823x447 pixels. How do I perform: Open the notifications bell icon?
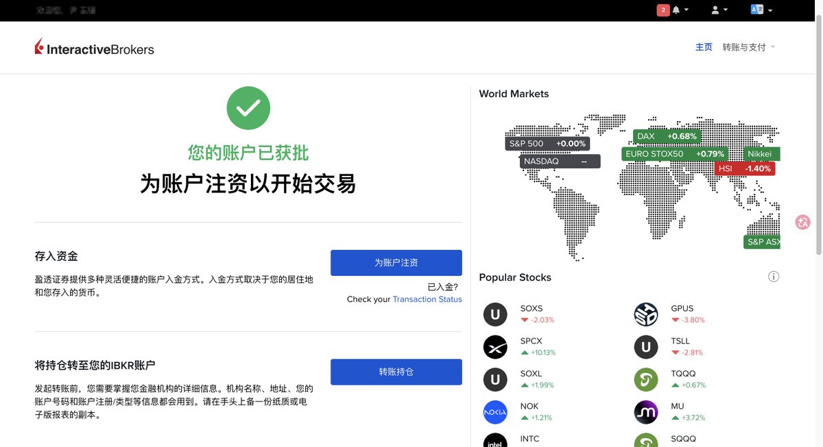coord(676,10)
